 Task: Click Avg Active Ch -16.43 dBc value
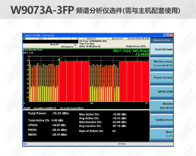coord(119,118)
